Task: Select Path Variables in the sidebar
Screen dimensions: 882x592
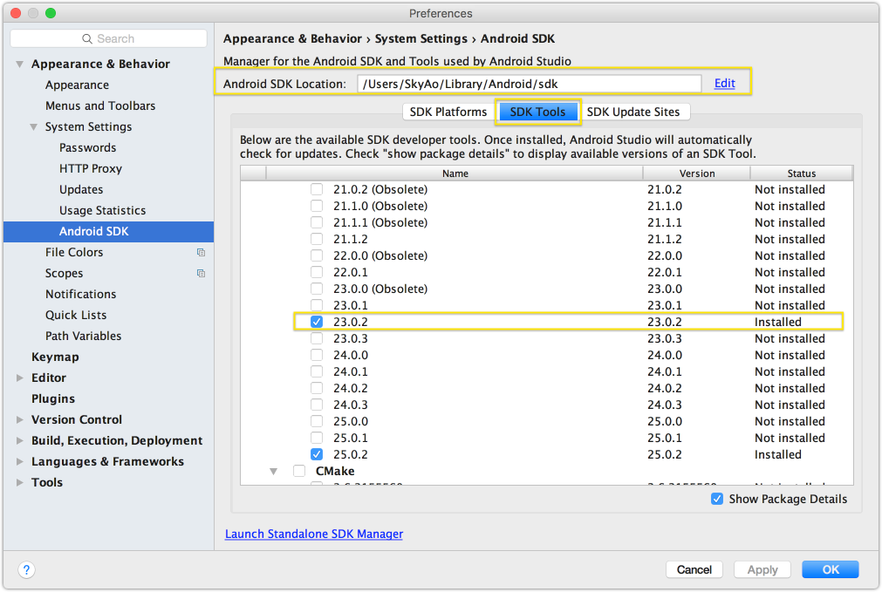Action: click(83, 336)
